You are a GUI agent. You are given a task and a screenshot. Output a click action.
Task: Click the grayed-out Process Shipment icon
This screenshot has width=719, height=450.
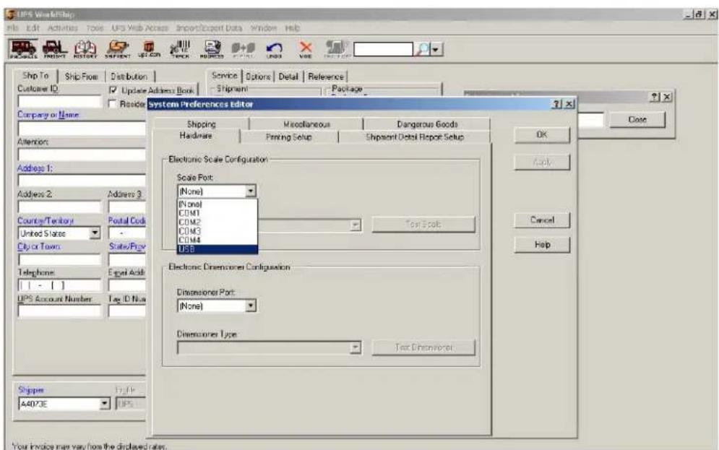pyautogui.click(x=337, y=49)
